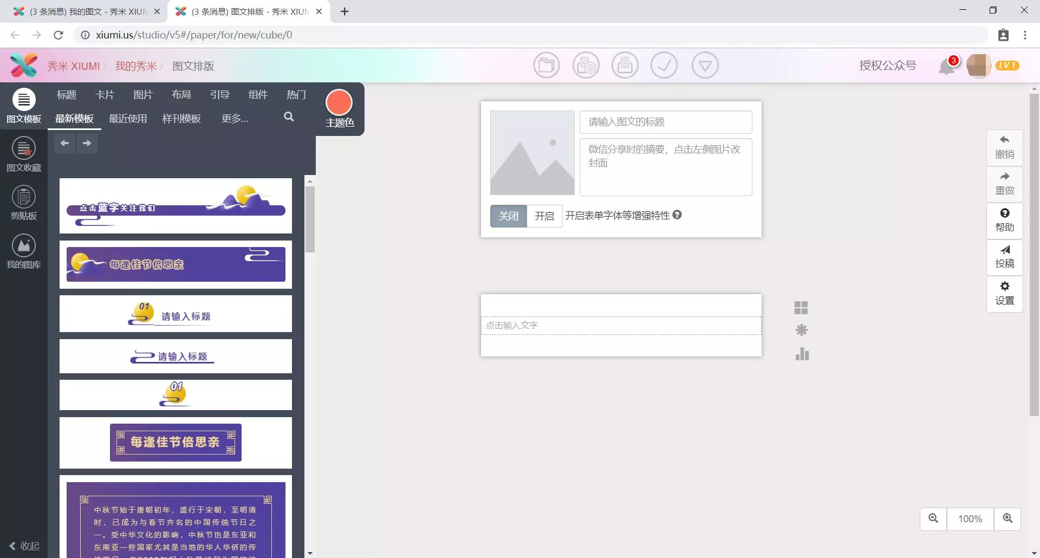1040x558 pixels.
Task: Open the 主题色 theme color swatch
Action: pyautogui.click(x=339, y=102)
